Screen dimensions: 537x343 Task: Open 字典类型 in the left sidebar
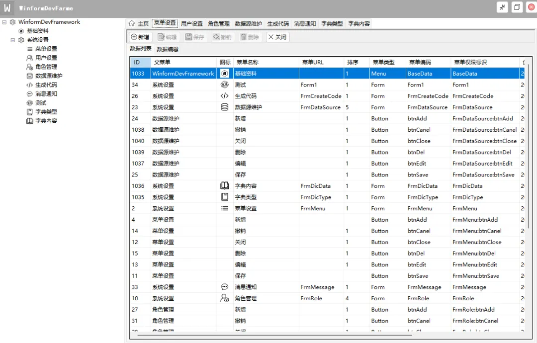pos(46,111)
